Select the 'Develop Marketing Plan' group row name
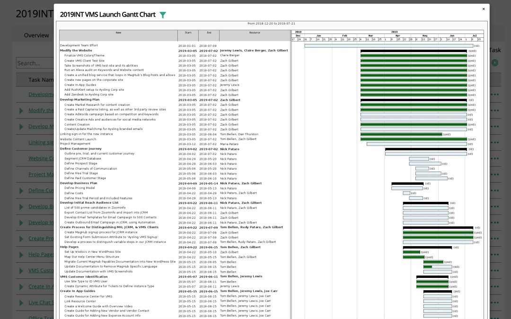511x319 pixels. pos(79,100)
